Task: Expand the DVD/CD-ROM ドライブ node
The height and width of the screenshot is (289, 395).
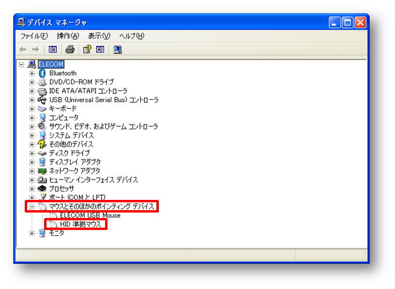Action: click(32, 82)
